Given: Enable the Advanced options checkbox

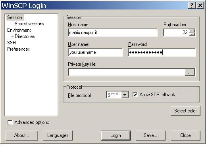Looking at the screenshot, I should point(10,122).
